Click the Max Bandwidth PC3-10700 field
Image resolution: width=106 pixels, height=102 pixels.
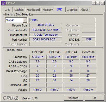(46, 30)
